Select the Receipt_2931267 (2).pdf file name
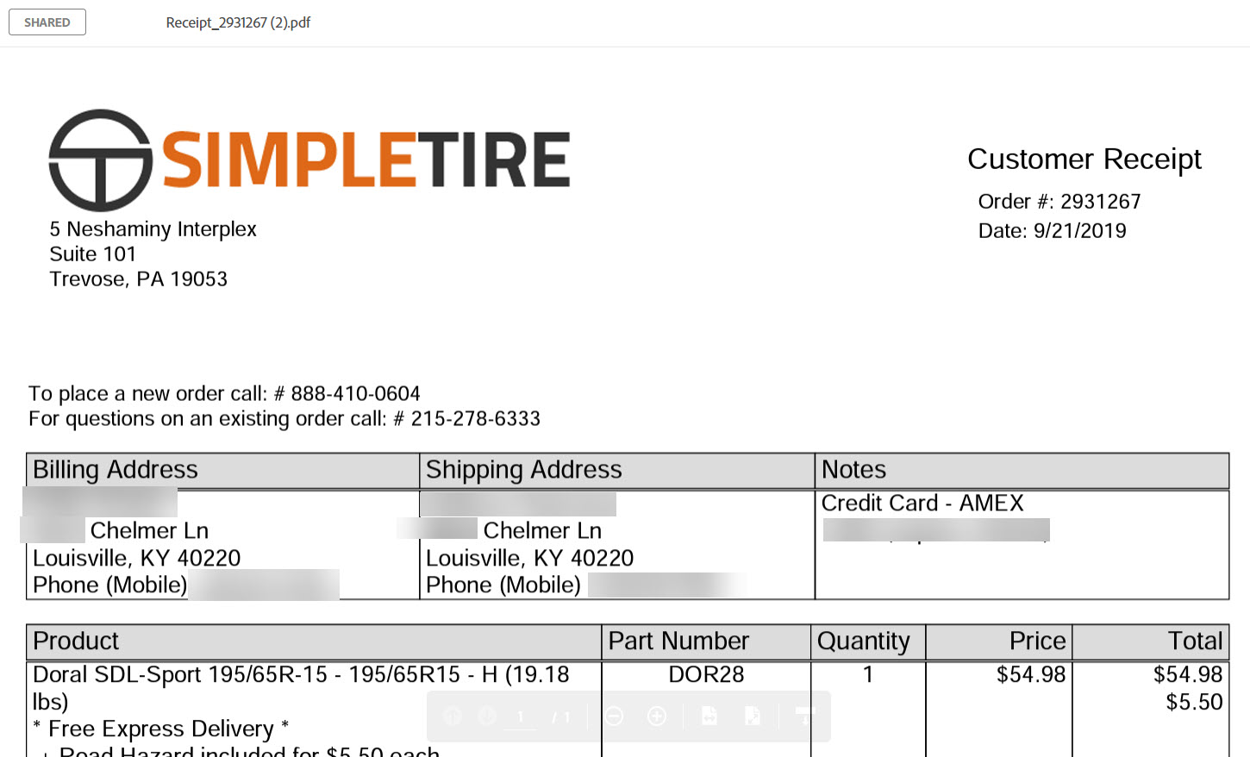This screenshot has height=757, width=1250. (238, 22)
